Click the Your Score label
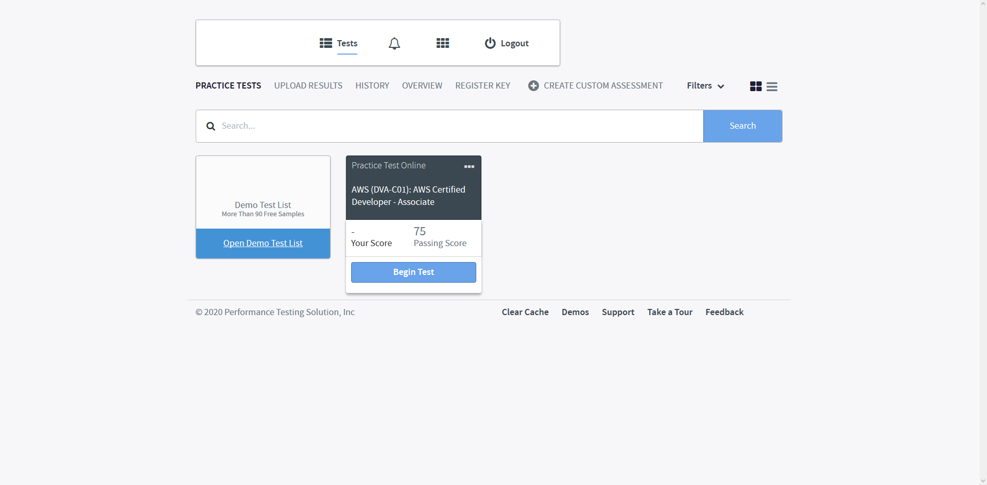The height and width of the screenshot is (485, 987). [371, 243]
